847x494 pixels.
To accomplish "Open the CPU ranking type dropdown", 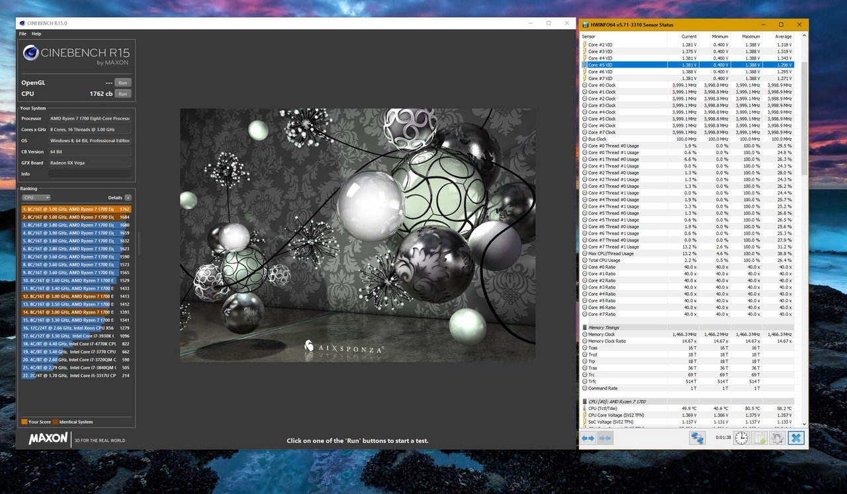I will (36, 198).
